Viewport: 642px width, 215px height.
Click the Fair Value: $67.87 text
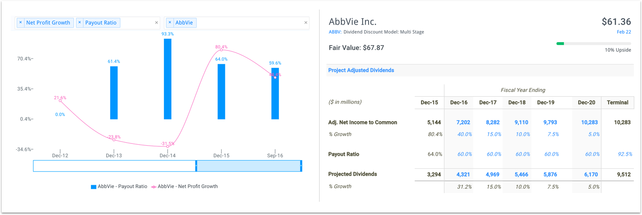tap(356, 48)
